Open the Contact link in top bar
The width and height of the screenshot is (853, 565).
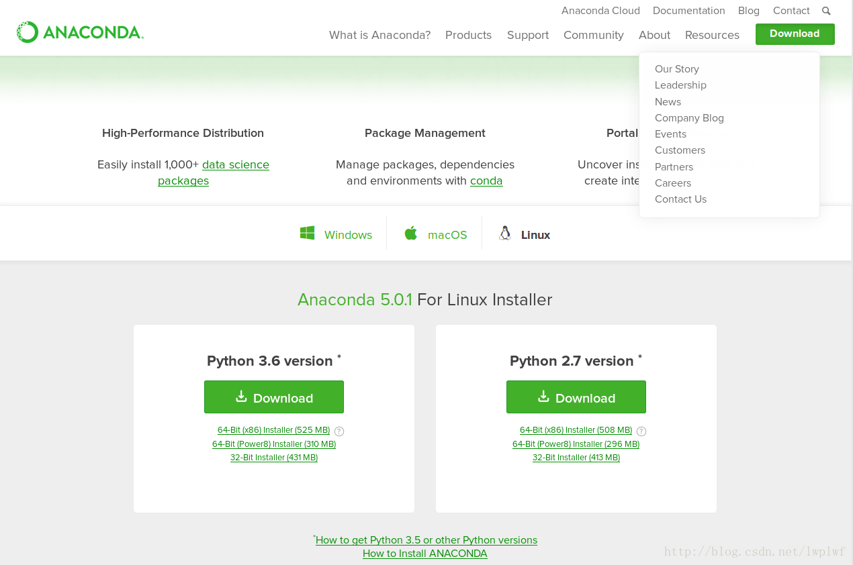791,11
